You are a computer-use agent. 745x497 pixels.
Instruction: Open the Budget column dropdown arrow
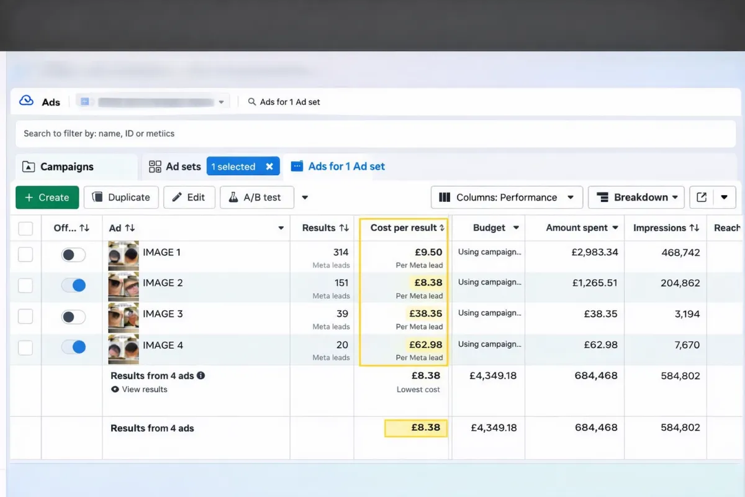[x=516, y=228]
